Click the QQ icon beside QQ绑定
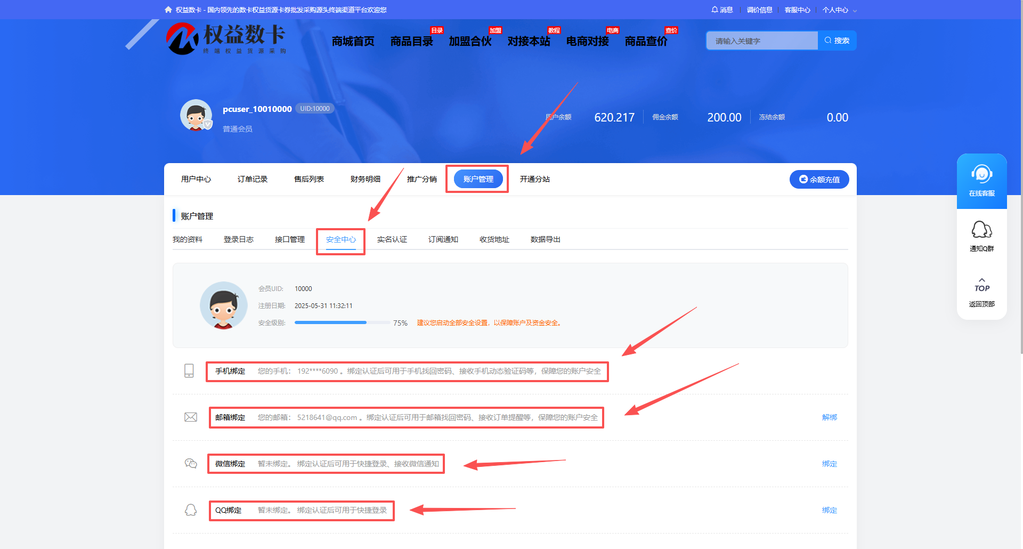 click(x=191, y=510)
